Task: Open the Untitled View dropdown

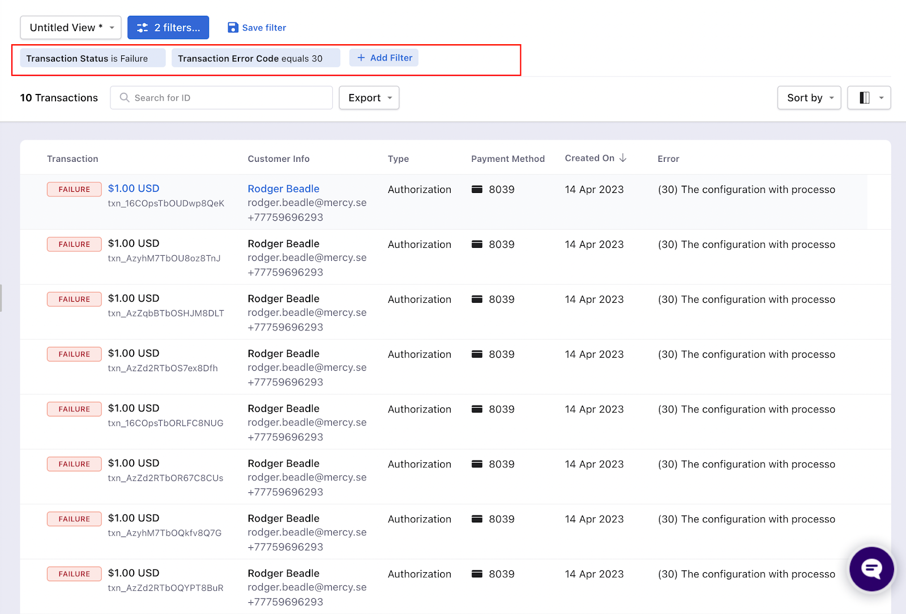Action: (x=70, y=28)
